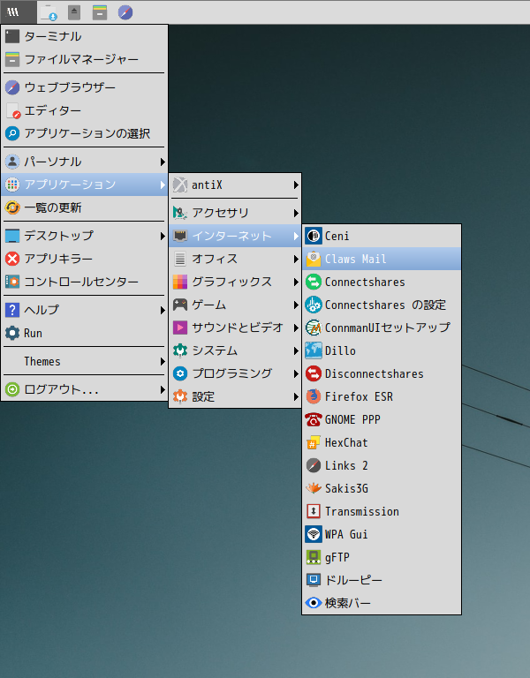This screenshot has height=678, width=530.
Task: Click the コントロールセンター icon
Action: coord(12,282)
